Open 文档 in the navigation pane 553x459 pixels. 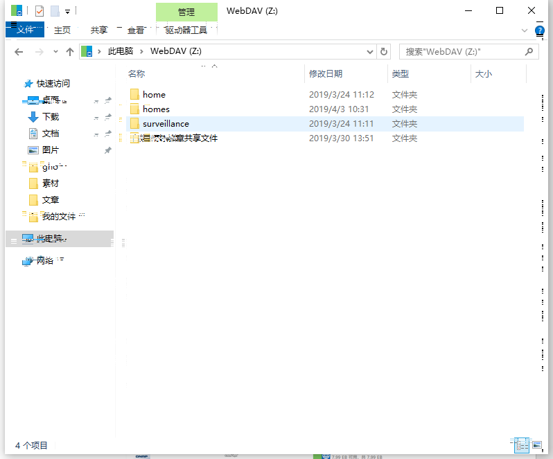(x=51, y=134)
